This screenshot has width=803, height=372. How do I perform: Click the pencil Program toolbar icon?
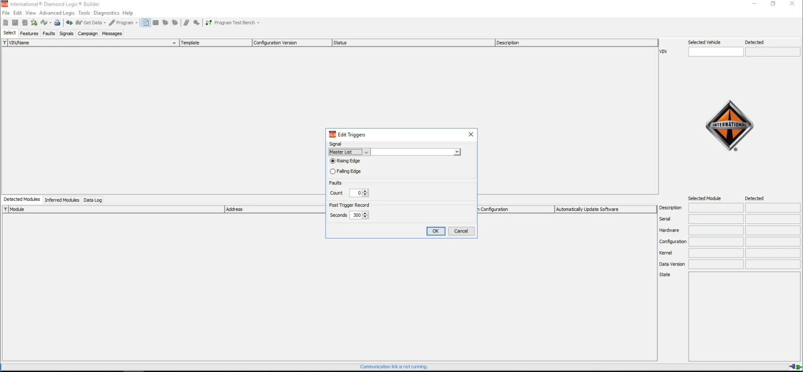112,23
